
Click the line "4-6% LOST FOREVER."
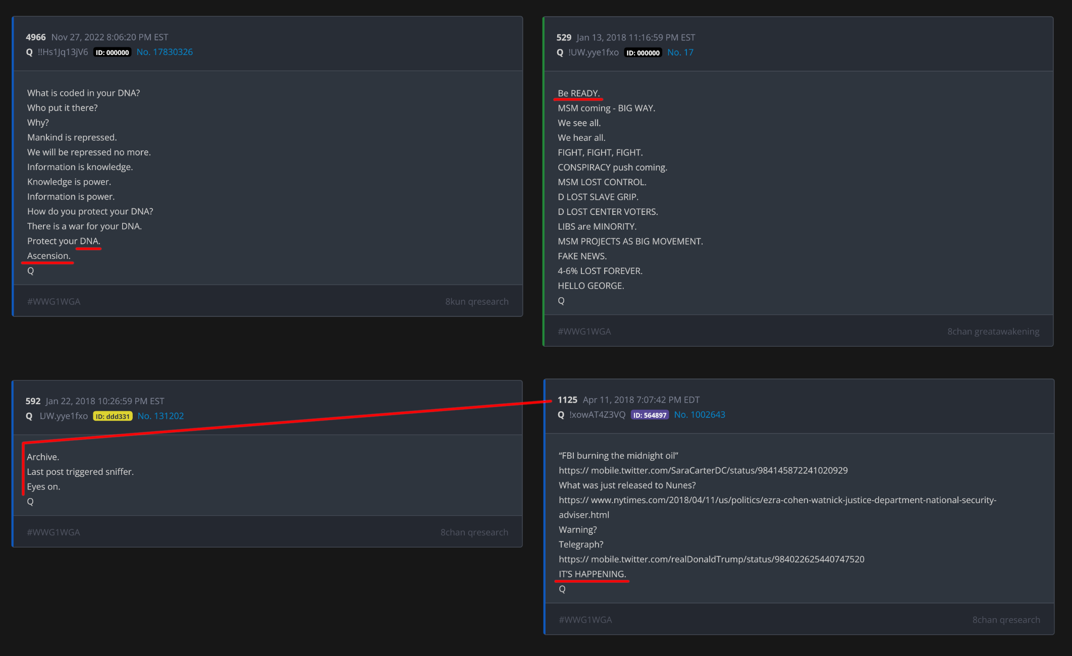coord(600,271)
